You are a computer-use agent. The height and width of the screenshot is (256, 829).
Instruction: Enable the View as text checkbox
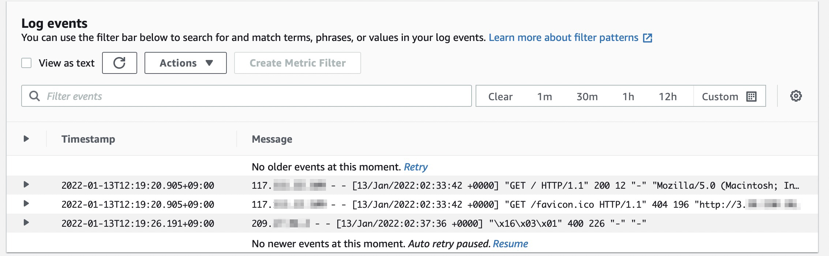point(26,63)
